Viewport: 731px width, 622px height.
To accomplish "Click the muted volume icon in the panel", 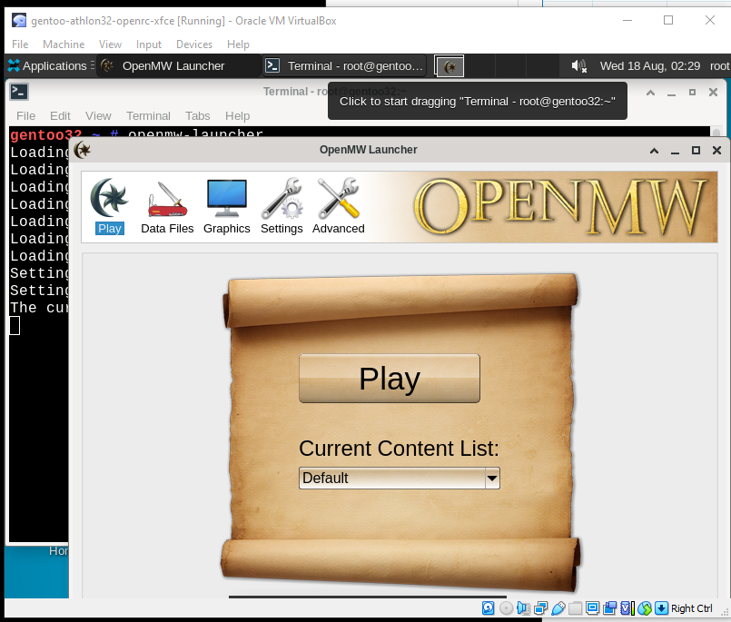I will click(x=578, y=65).
